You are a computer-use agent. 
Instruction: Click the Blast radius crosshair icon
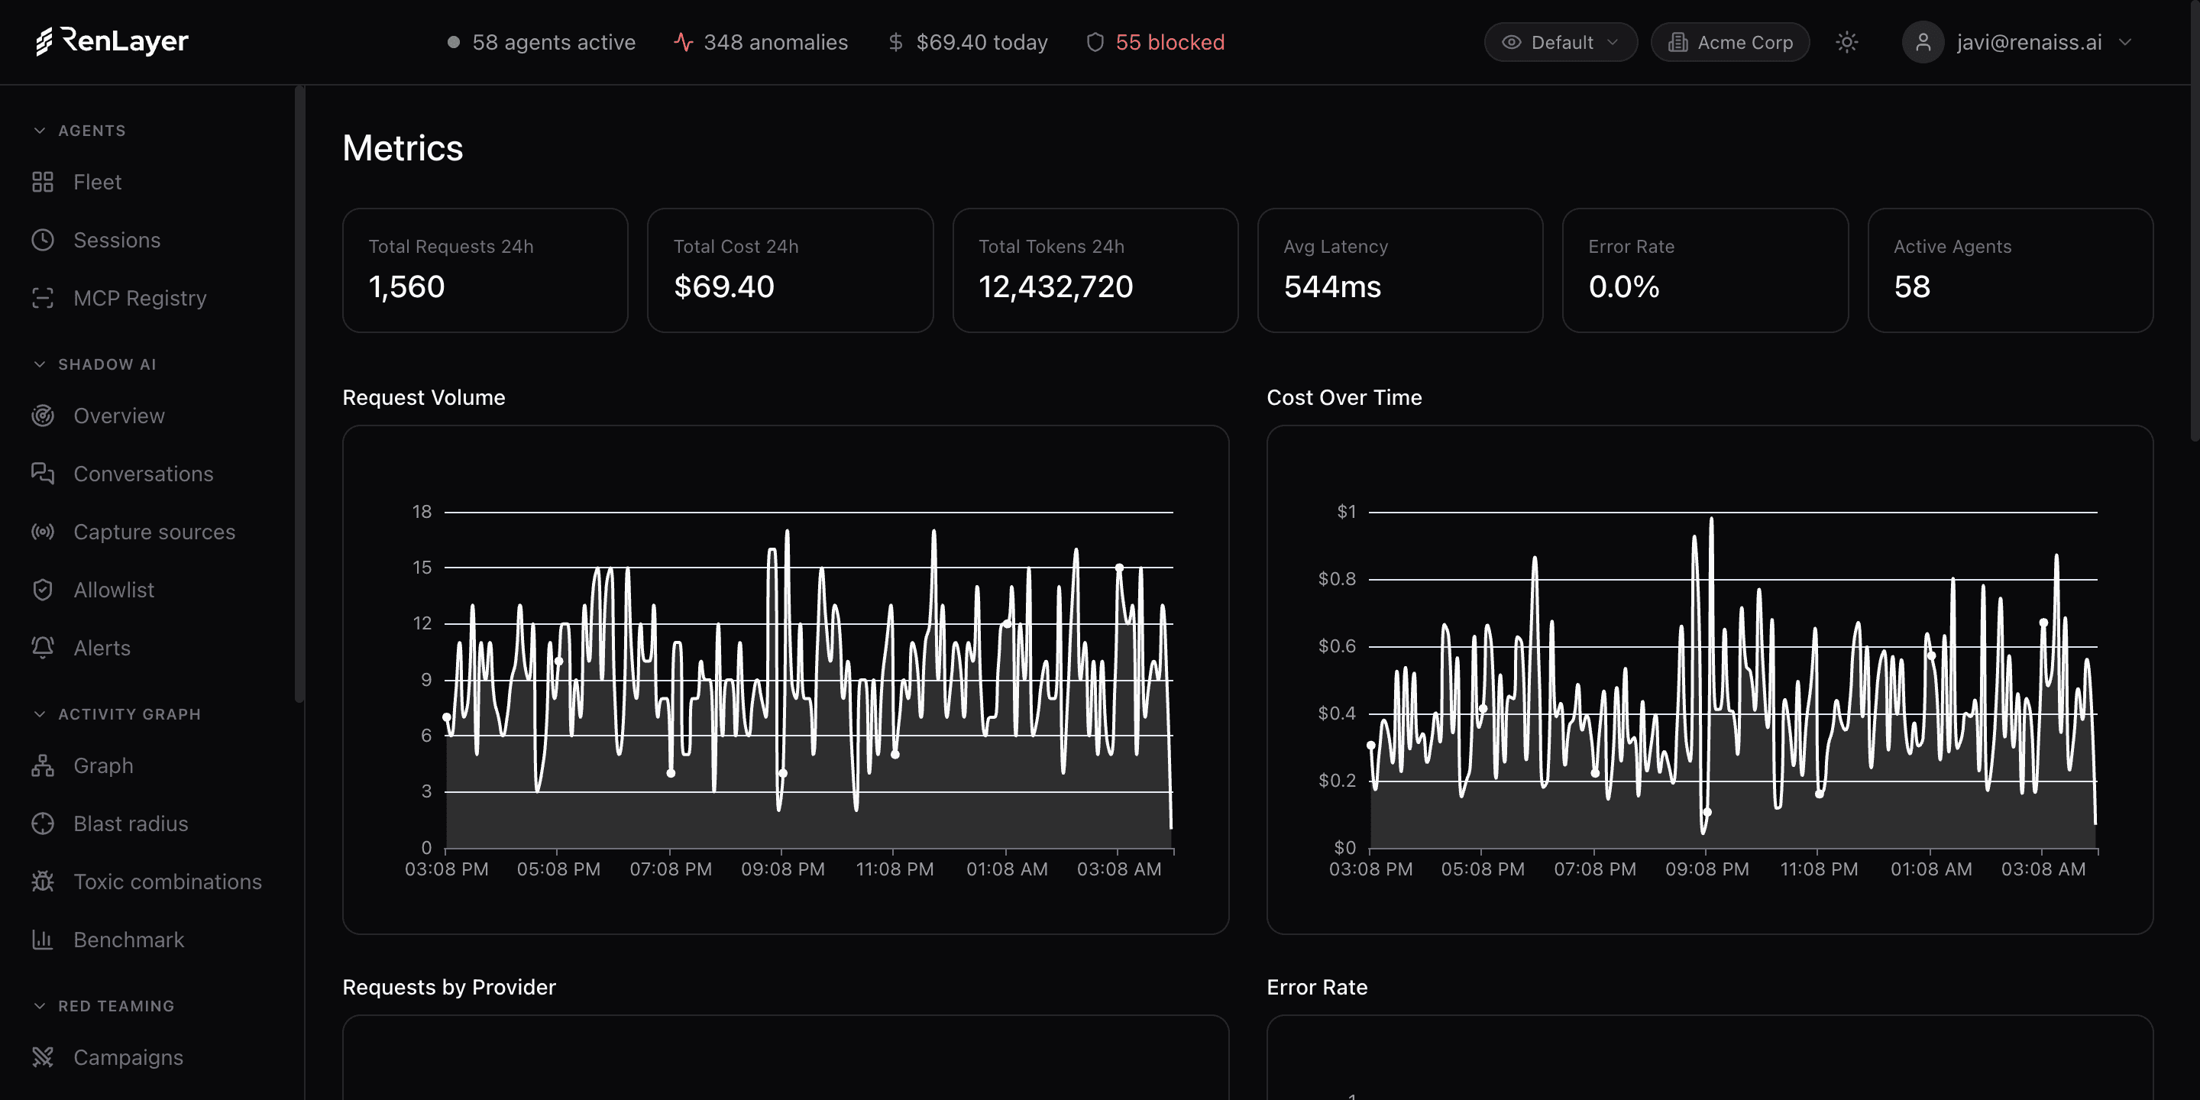click(43, 824)
